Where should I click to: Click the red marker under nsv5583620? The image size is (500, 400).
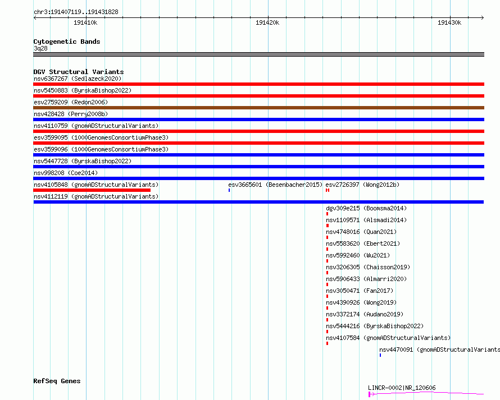(x=327, y=249)
